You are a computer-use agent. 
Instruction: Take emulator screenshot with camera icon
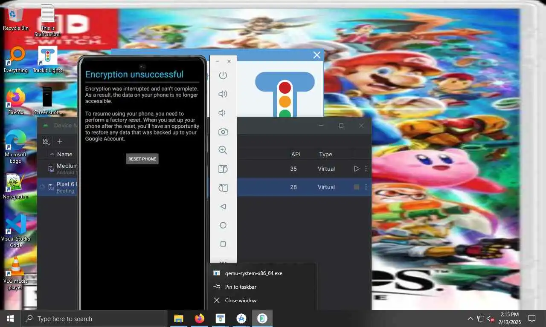pyautogui.click(x=223, y=132)
